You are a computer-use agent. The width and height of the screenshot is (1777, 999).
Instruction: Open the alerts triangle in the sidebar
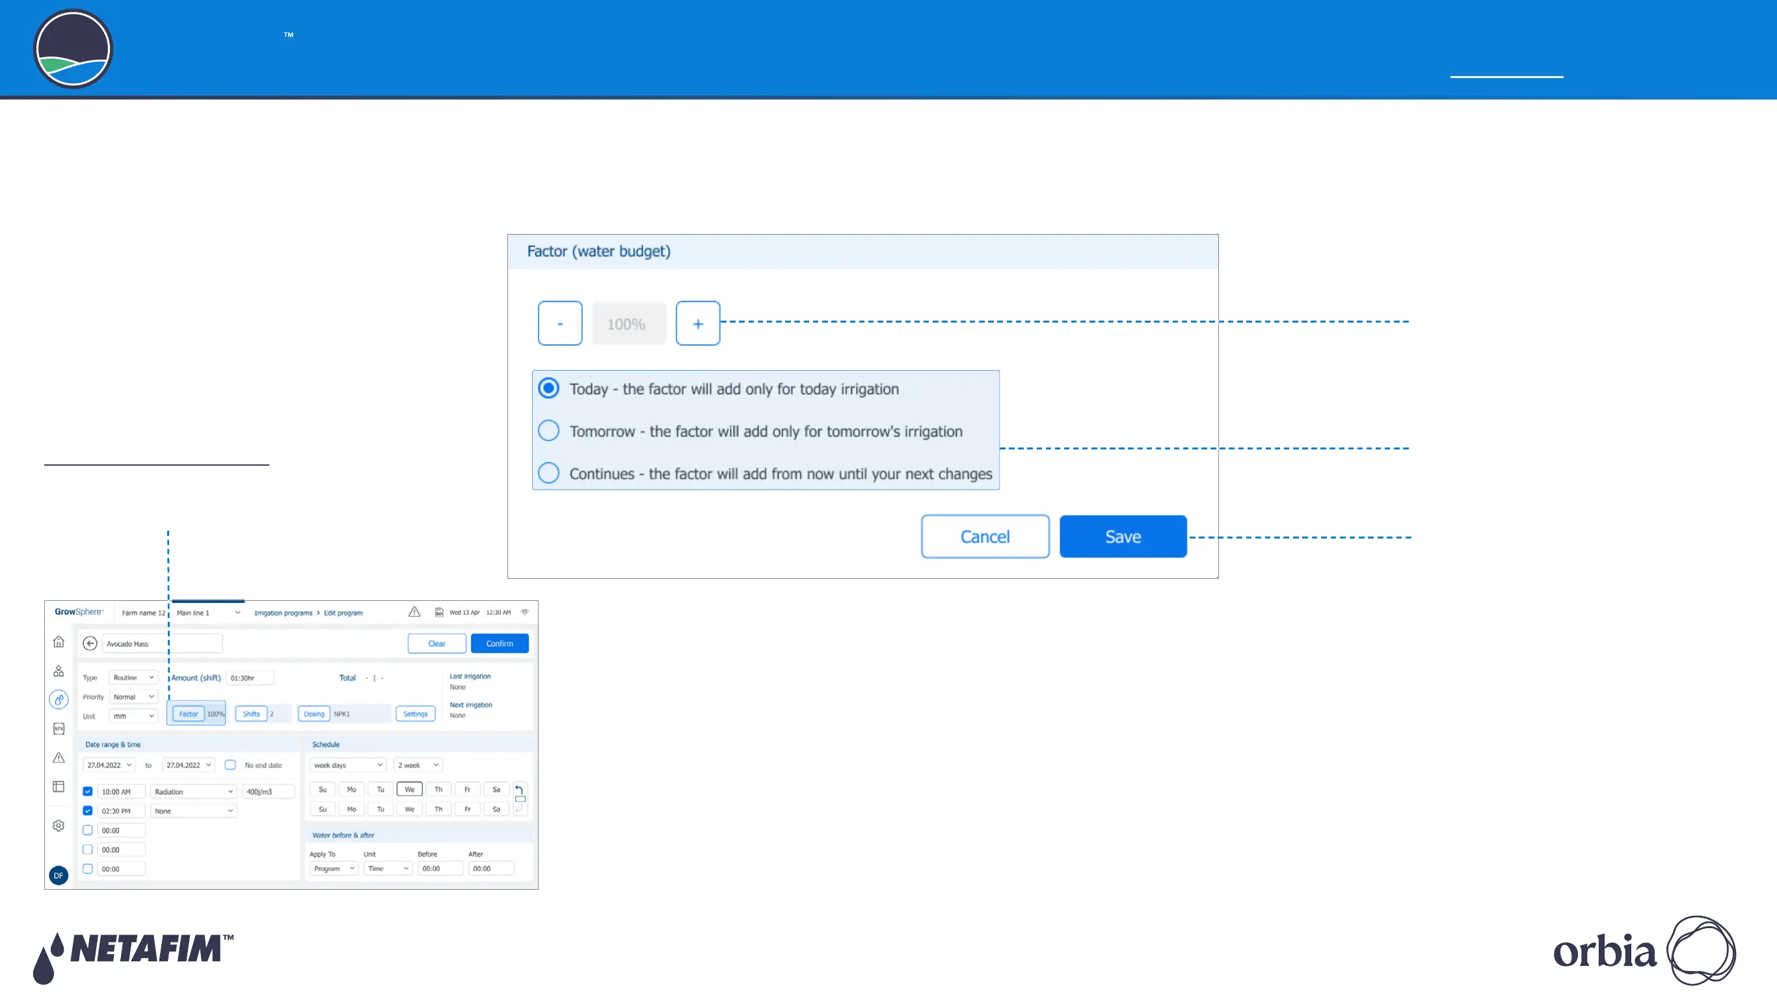[x=59, y=758]
